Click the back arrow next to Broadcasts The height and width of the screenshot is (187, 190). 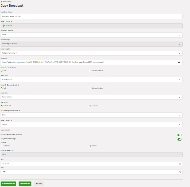point(2,2)
